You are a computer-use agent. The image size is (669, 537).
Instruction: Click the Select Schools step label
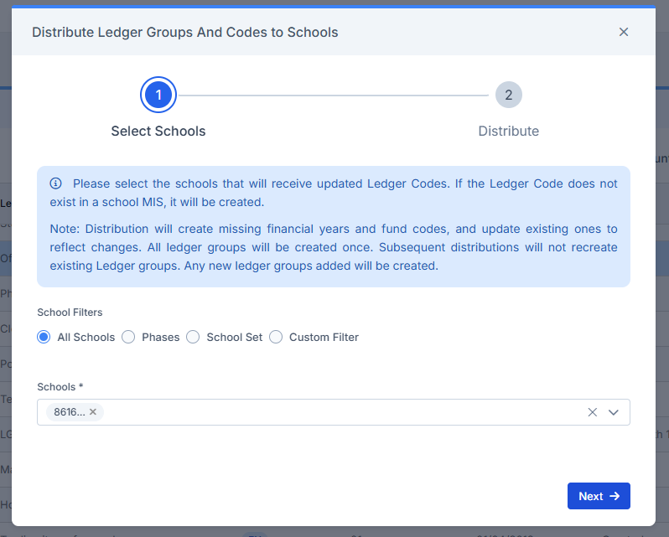158,132
